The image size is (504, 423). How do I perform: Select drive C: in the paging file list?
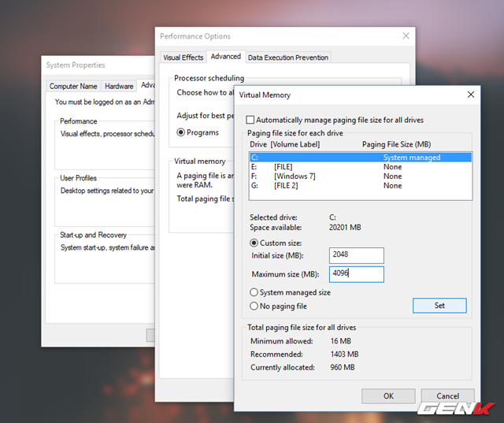[x=361, y=158]
